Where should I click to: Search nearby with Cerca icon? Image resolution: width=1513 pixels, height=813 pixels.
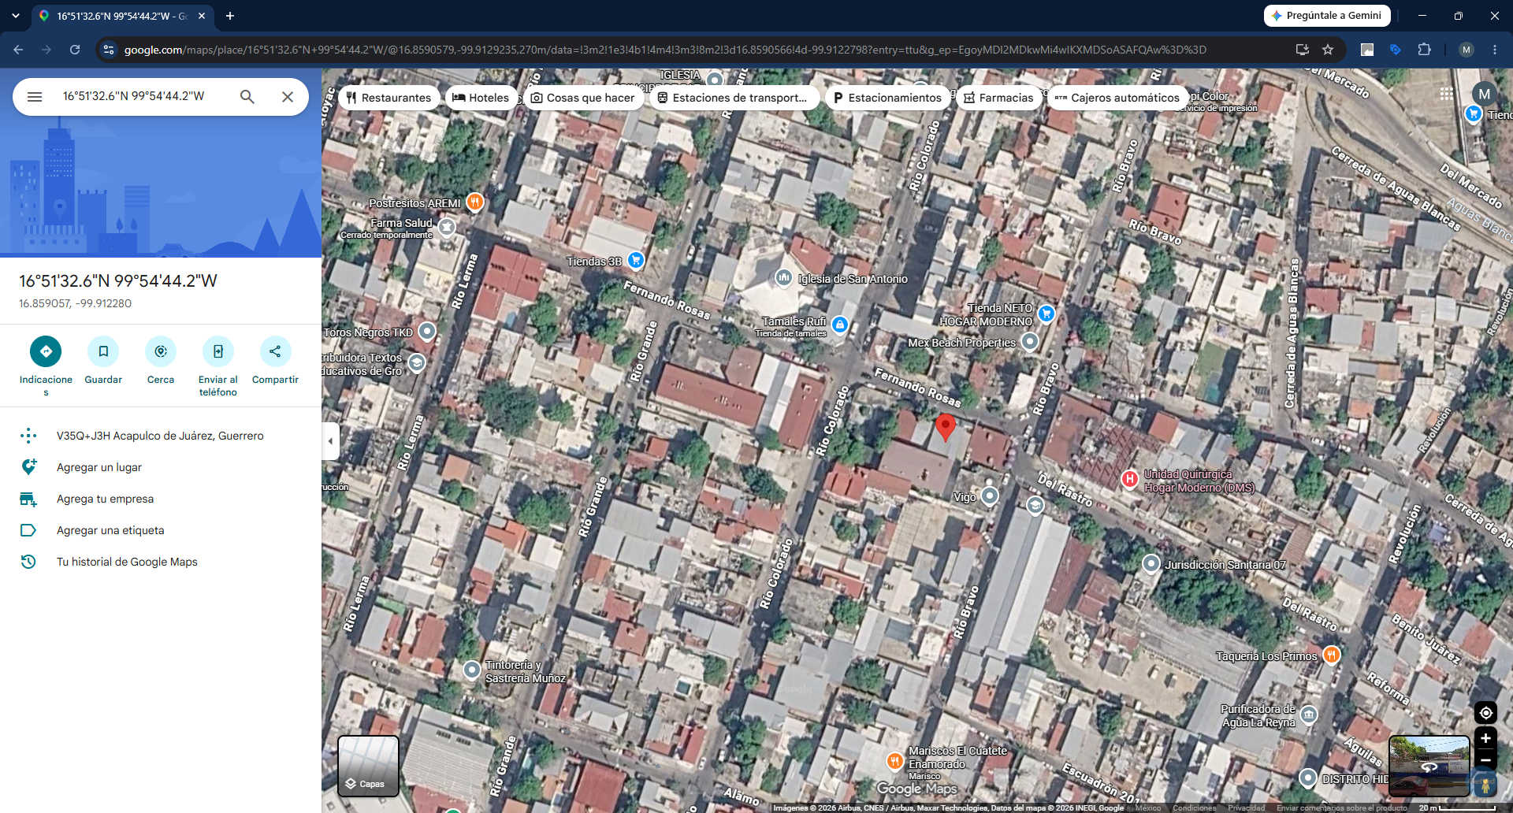tap(161, 351)
